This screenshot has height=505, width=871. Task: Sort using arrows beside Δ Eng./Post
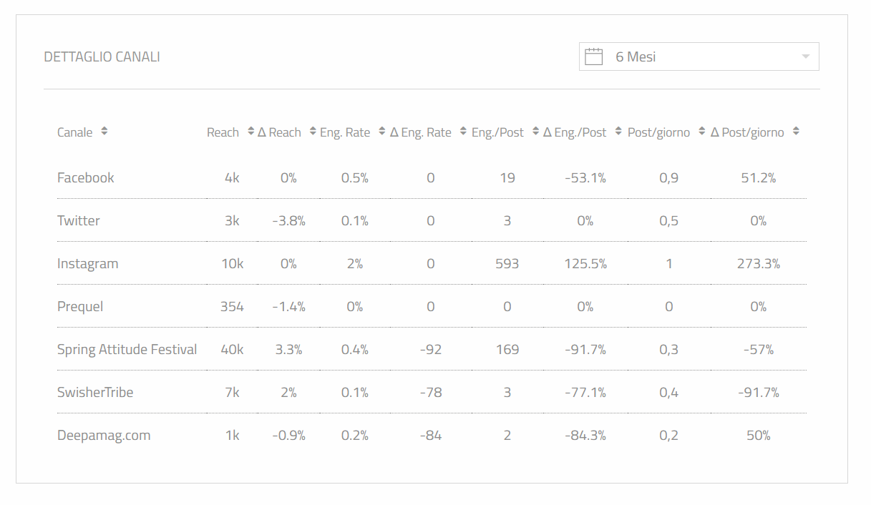pyautogui.click(x=618, y=132)
